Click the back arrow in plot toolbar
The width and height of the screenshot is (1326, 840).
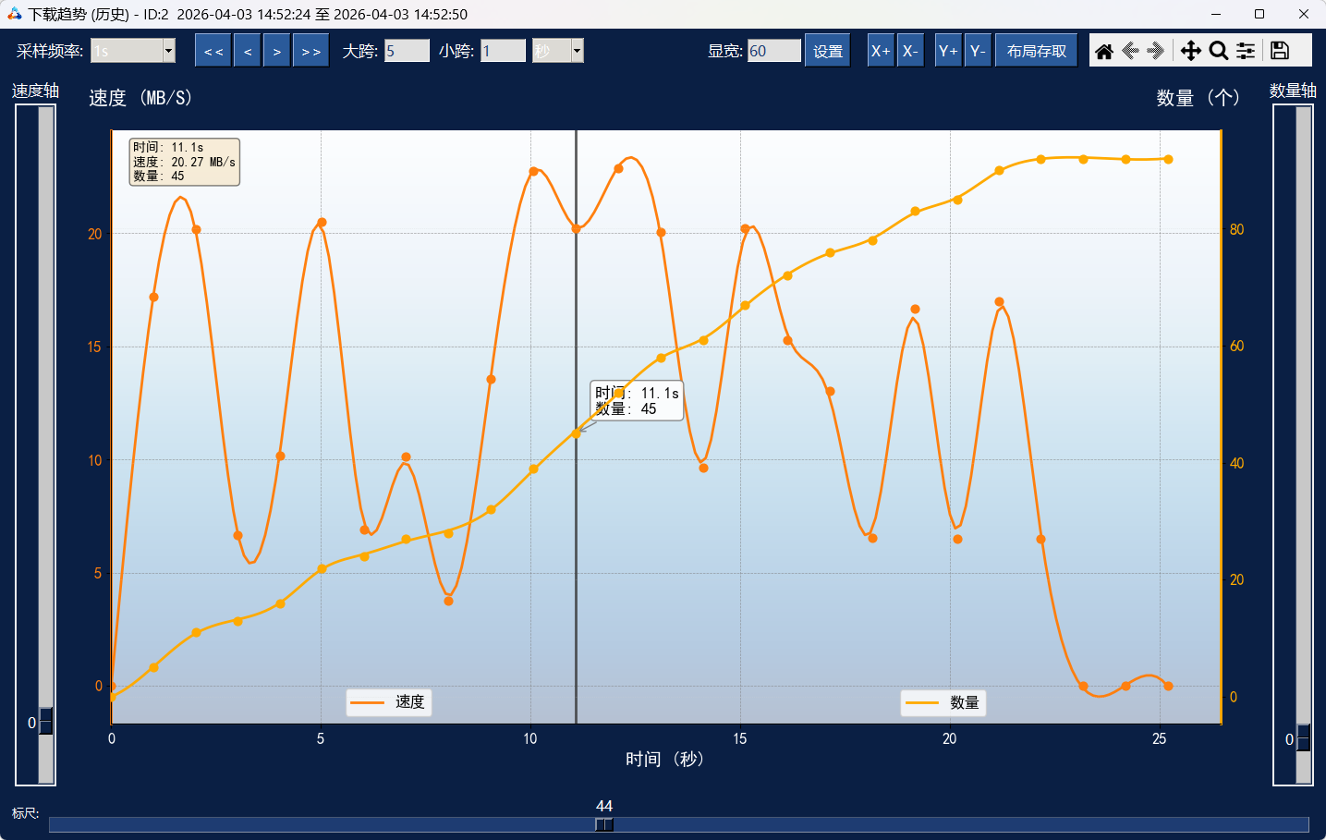[1130, 51]
